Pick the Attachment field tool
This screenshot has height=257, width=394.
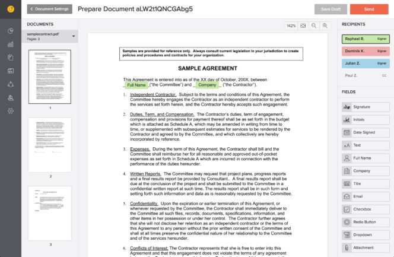pyautogui.click(x=366, y=248)
